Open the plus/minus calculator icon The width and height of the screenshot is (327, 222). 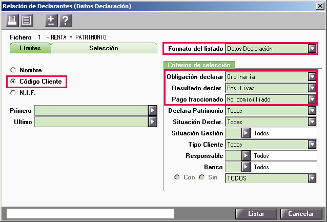[50, 20]
